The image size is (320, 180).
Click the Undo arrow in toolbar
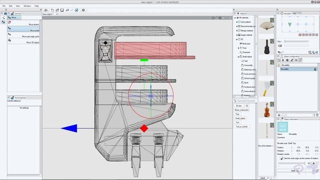(67, 10)
